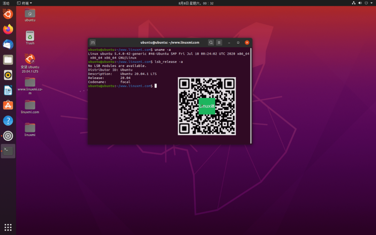Open the linuxmi desktop folder
This screenshot has height=235, width=376.
[30, 130]
